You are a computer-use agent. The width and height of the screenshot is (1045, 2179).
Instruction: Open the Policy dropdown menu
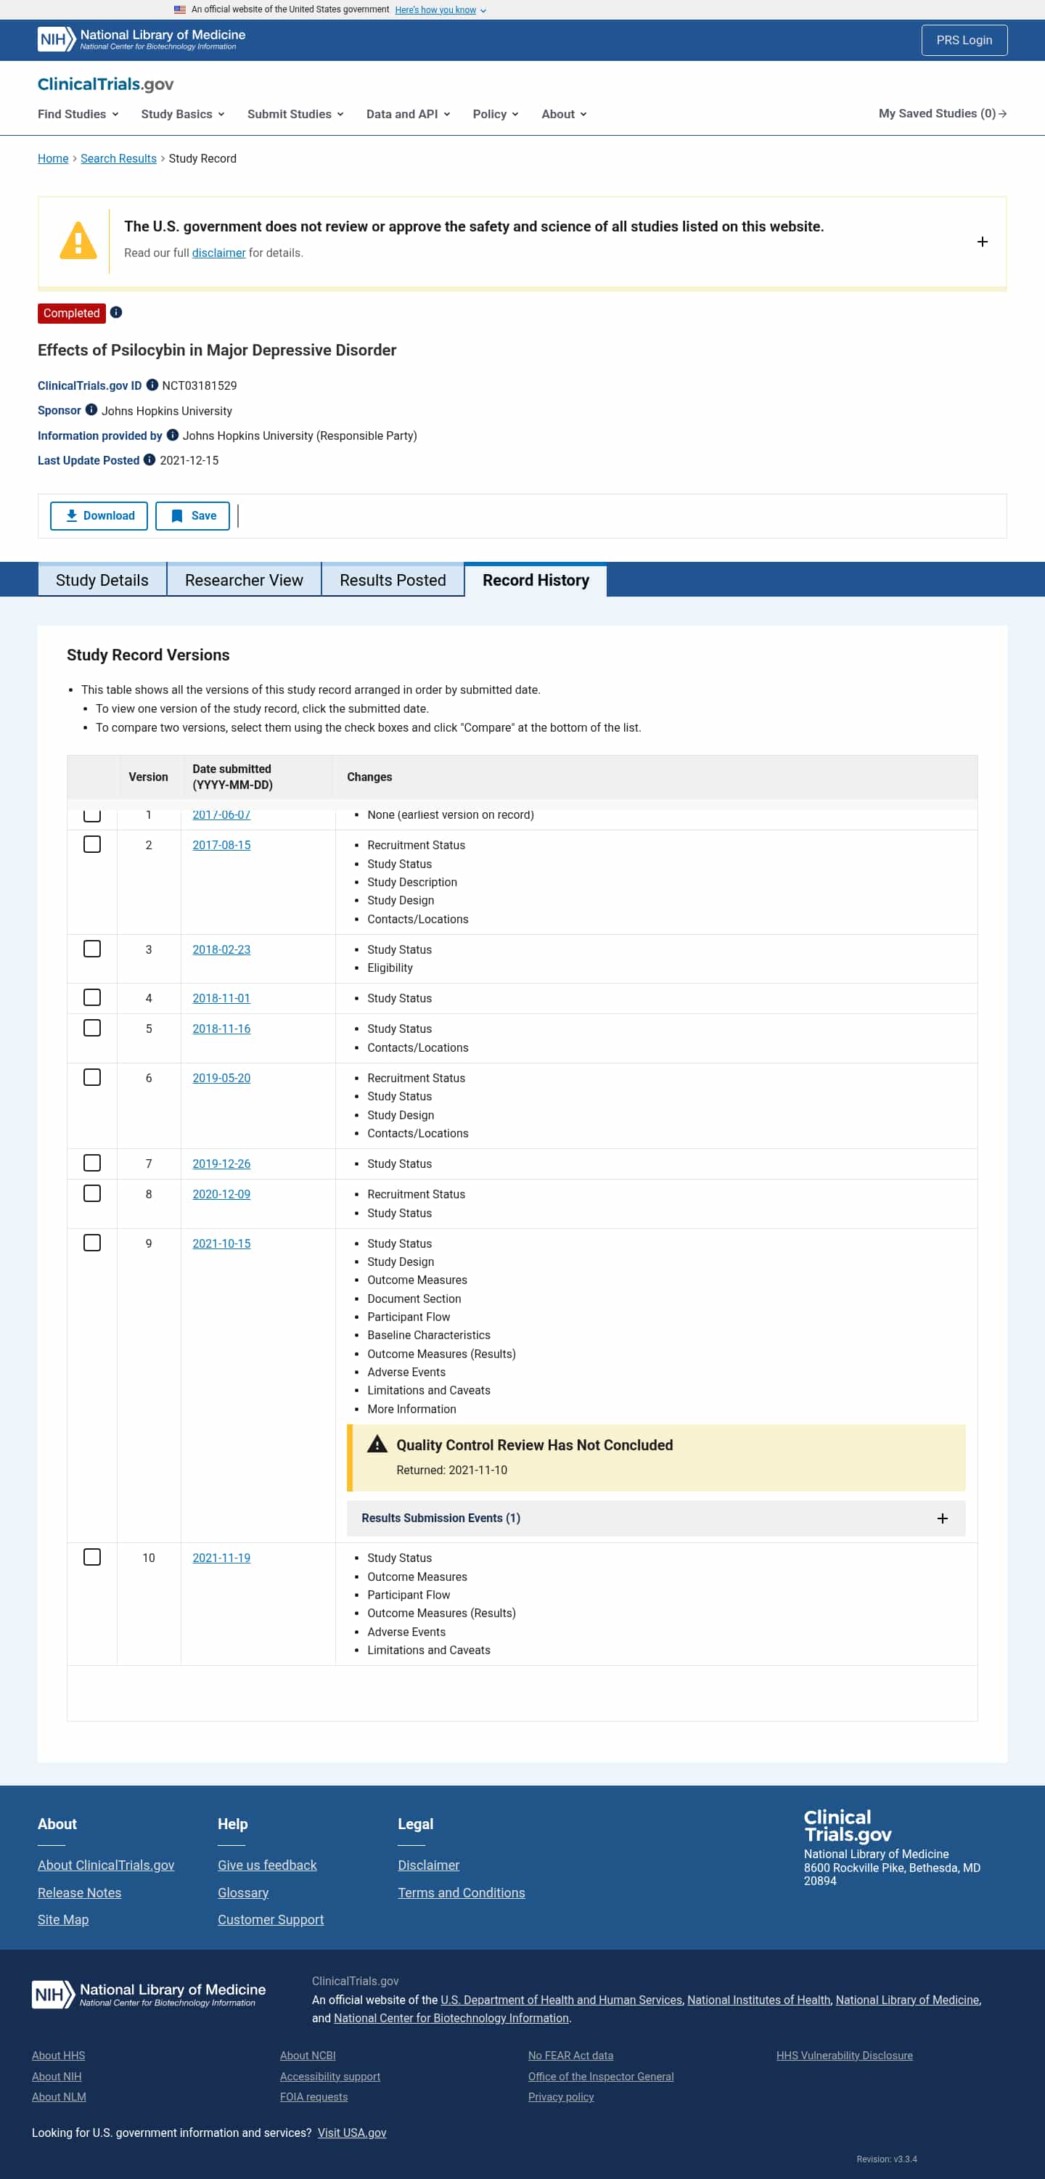[x=496, y=114]
